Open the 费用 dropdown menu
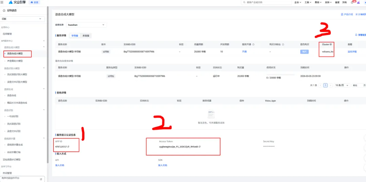This screenshot has height=182, width=366. click(x=318, y=2)
